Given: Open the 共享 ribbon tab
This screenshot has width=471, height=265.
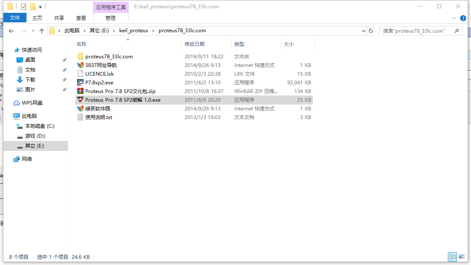Looking at the screenshot, I should 59,18.
